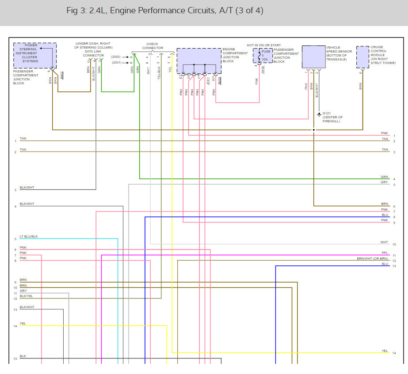Image resolution: width=408 pixels, height=374 pixels.
Task: Click the '(ON RIGHT STRUT TOWER)' location note
Action: 383,61
